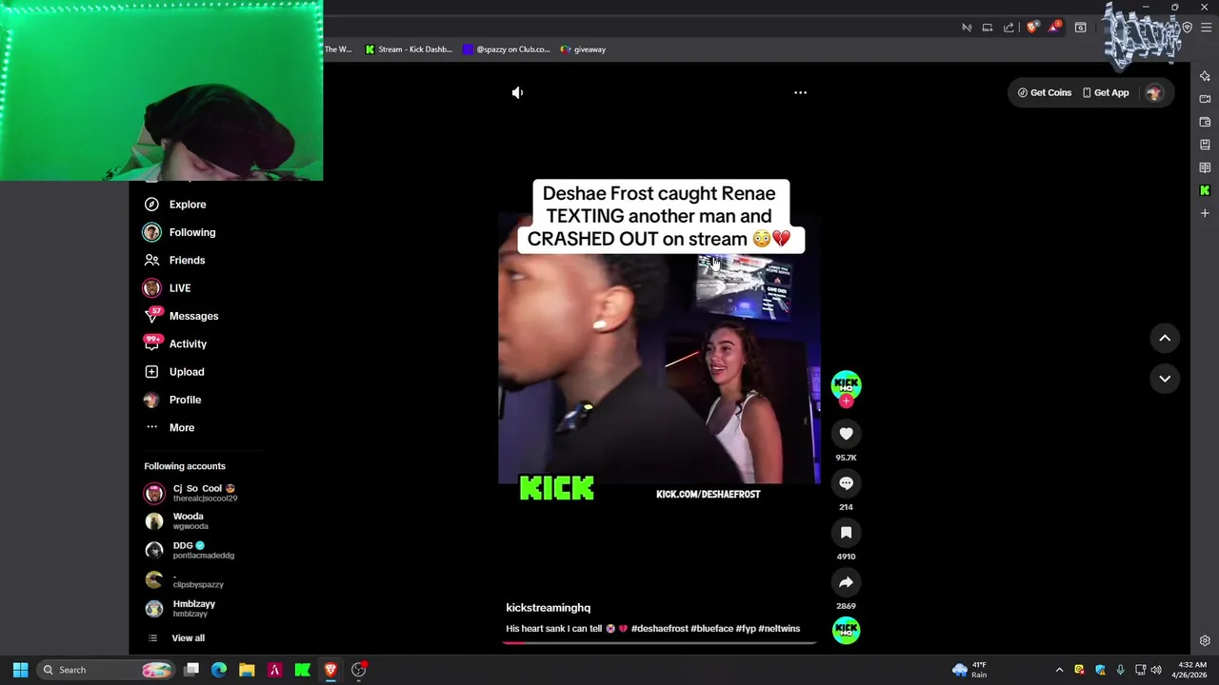Click share page icon in address bar
This screenshot has width=1219, height=685.
click(x=1009, y=28)
